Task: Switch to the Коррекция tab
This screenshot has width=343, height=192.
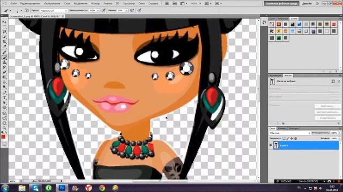Action: pyautogui.click(x=275, y=76)
